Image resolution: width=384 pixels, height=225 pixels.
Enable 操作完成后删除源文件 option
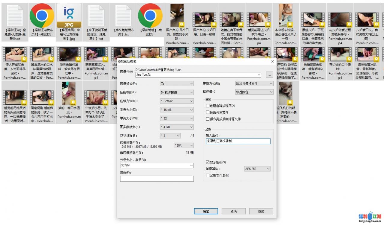coord(208,119)
